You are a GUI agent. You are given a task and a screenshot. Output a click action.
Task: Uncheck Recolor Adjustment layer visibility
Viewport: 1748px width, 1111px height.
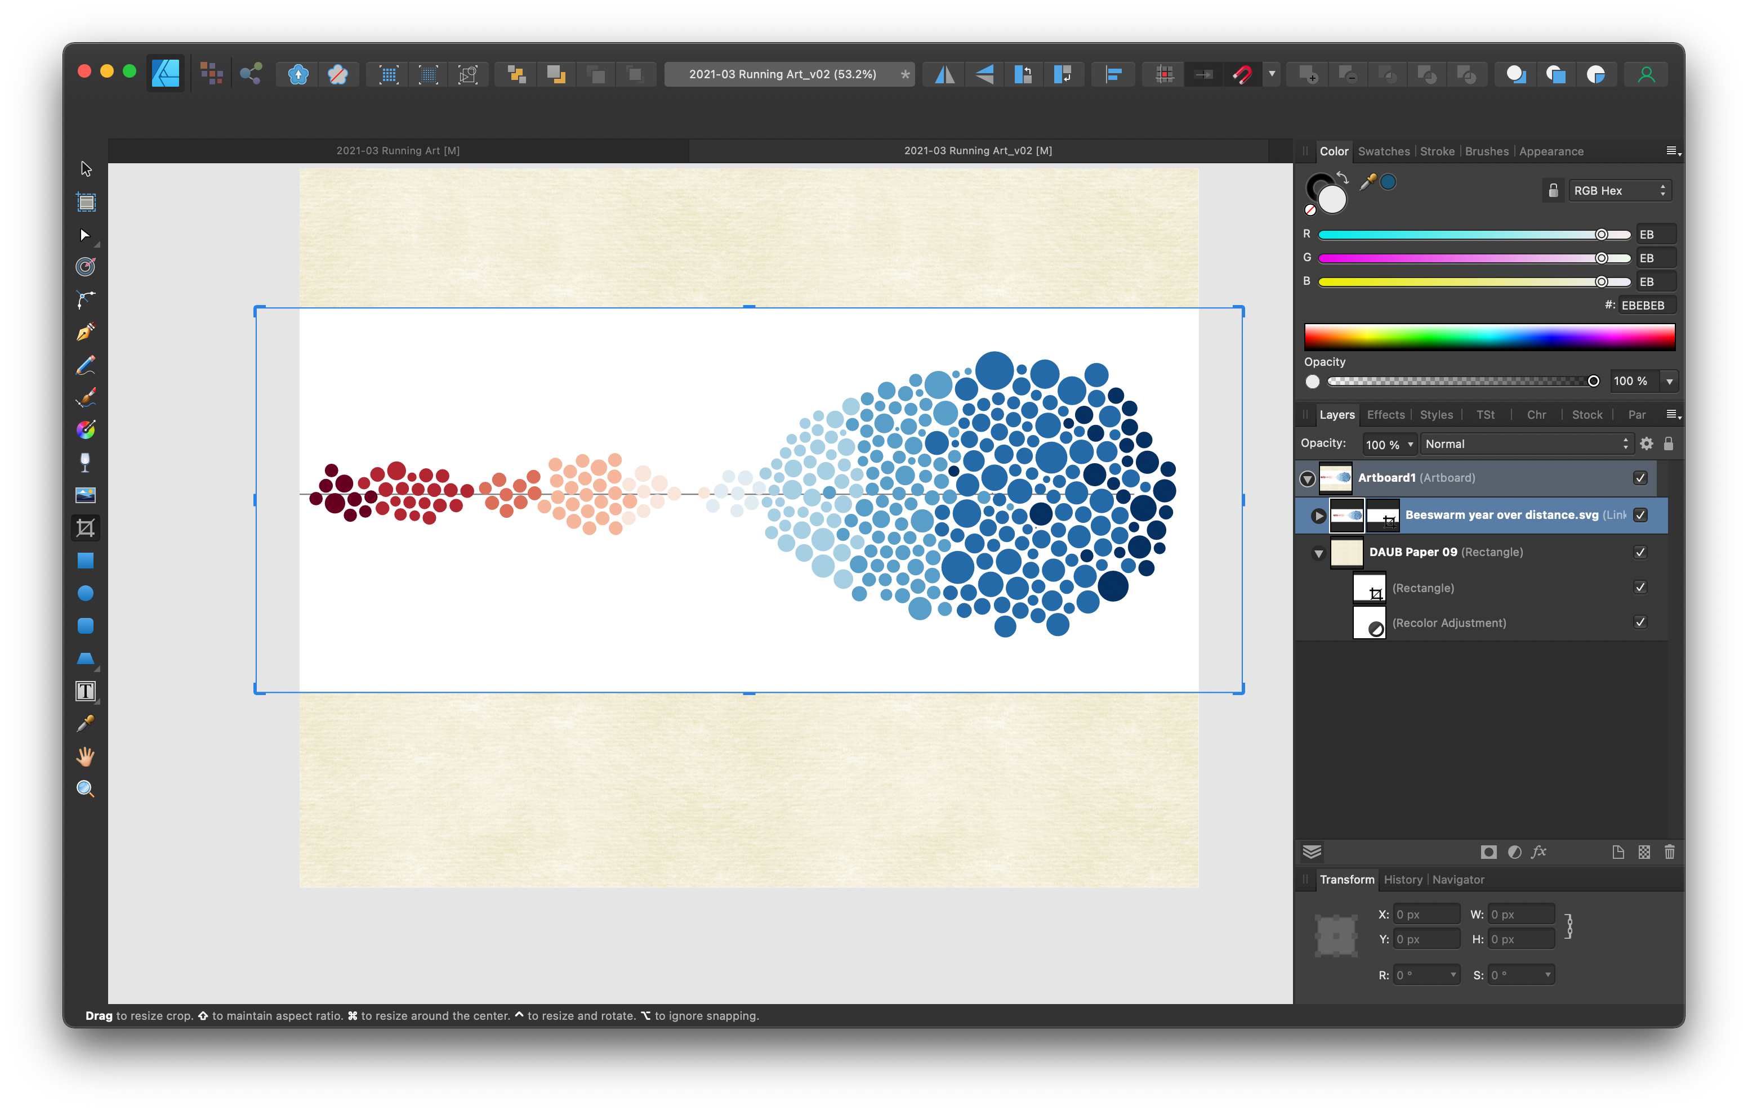pyautogui.click(x=1640, y=622)
